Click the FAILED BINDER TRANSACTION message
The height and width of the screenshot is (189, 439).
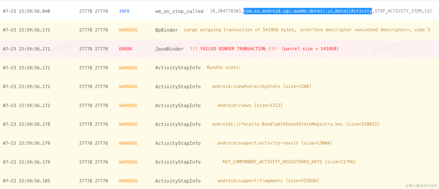[x=233, y=49]
